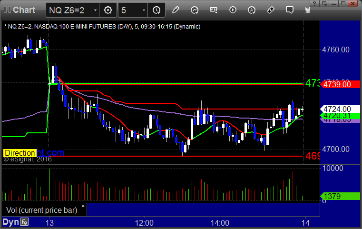
Task: Click the 12:00 time axis label
Action: point(144,223)
